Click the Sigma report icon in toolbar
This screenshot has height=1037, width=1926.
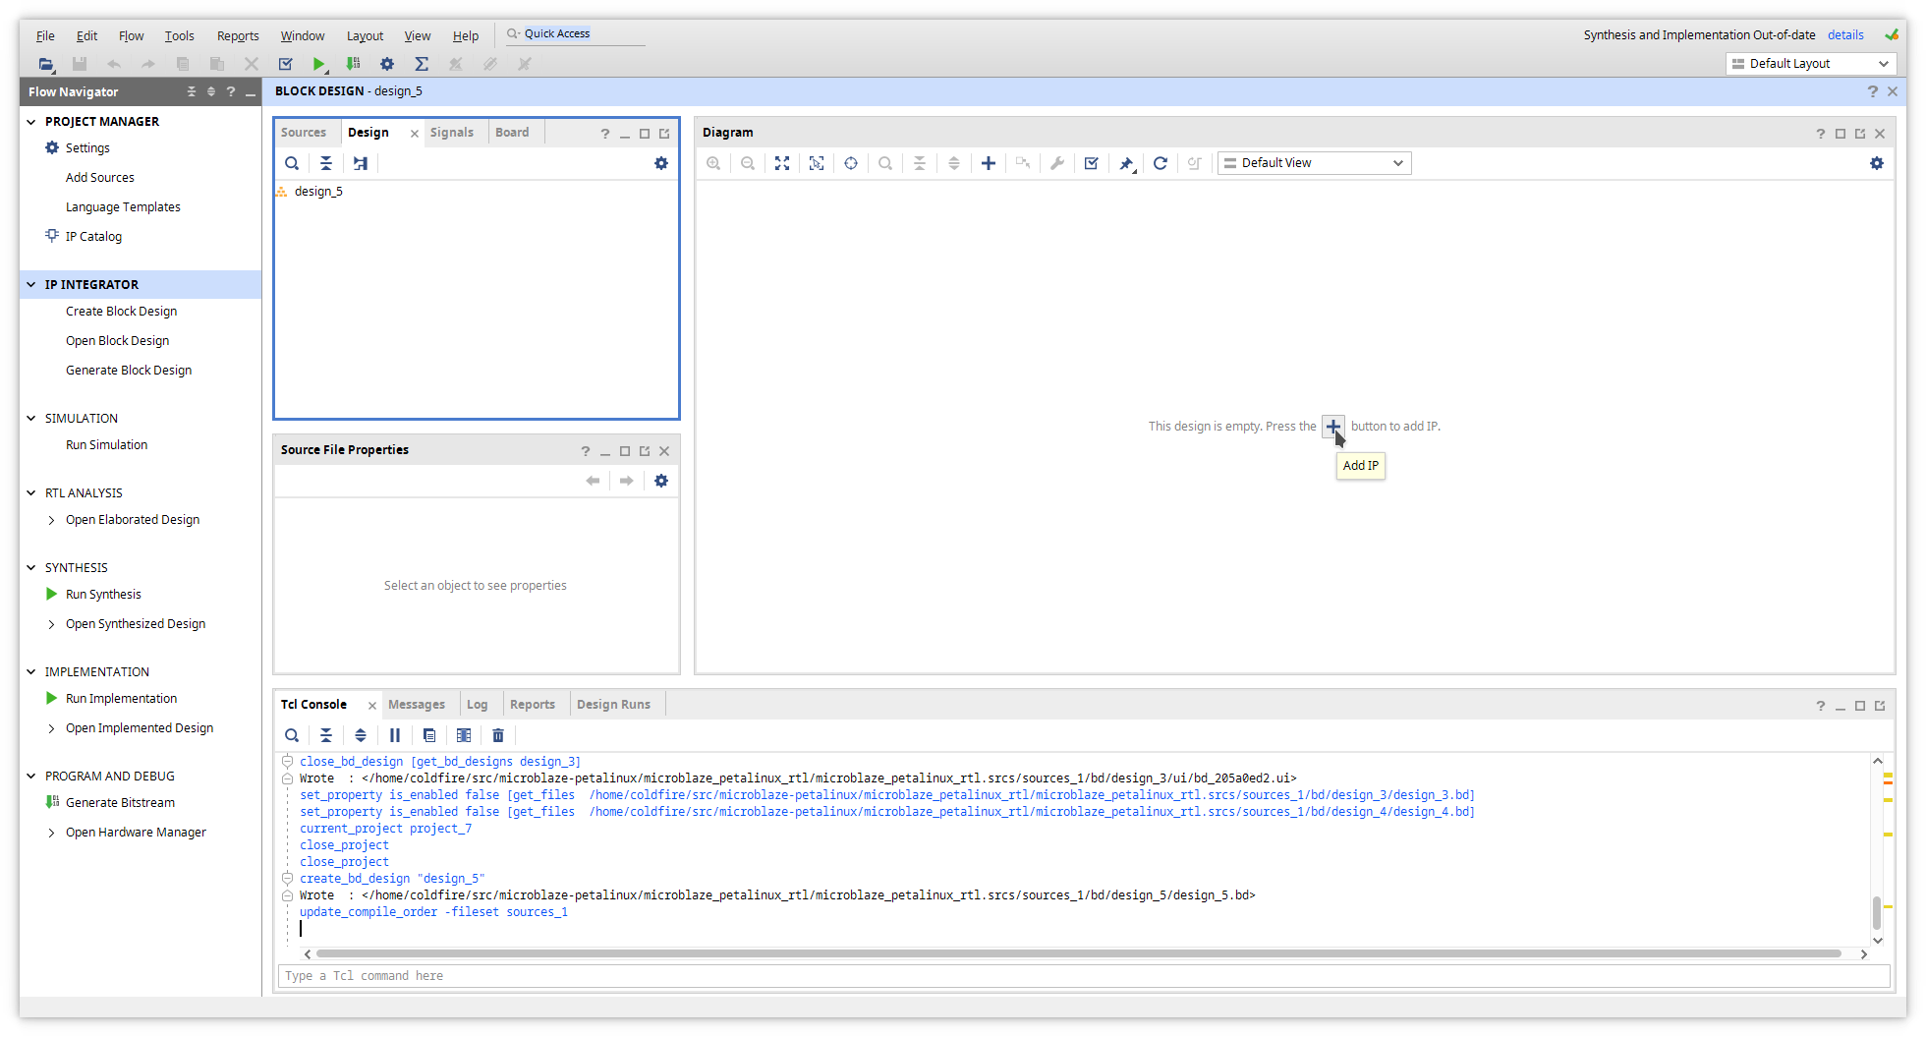point(422,64)
